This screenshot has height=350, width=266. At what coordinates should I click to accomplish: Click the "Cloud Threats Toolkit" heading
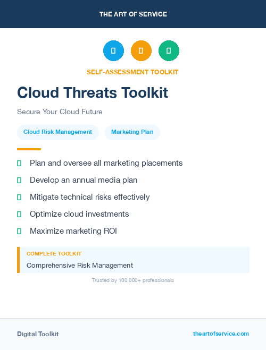coord(93,92)
